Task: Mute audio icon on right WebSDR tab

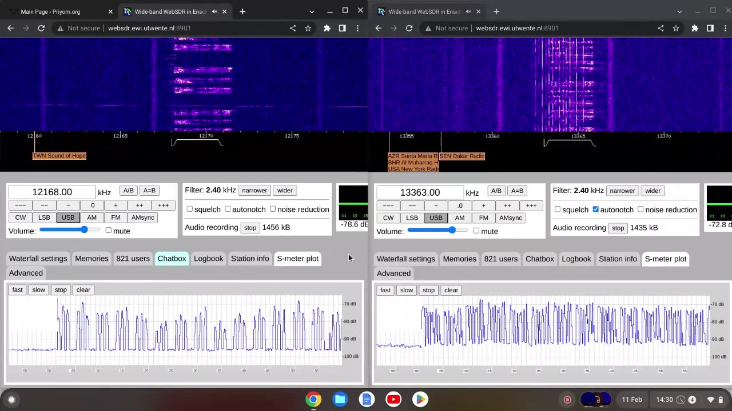Action: pyautogui.click(x=468, y=11)
